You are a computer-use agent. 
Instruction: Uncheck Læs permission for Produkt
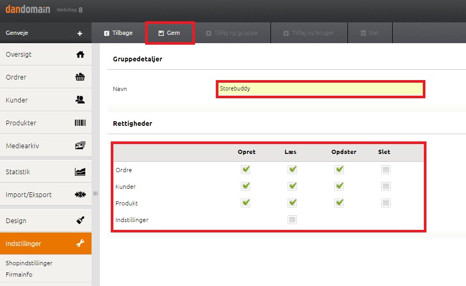pos(292,203)
